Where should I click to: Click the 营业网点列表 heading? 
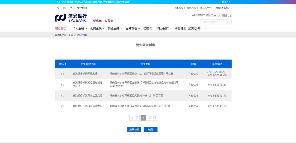[145, 45]
